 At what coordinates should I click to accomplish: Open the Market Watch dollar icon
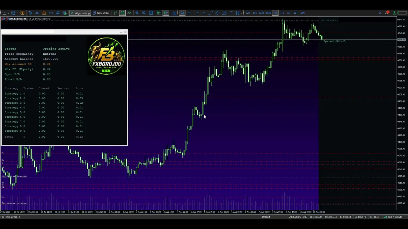22,13
